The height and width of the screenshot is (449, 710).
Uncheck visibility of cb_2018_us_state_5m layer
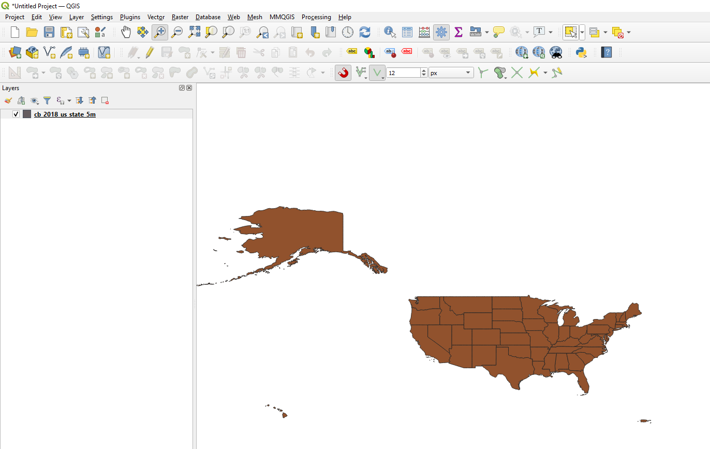coord(16,113)
